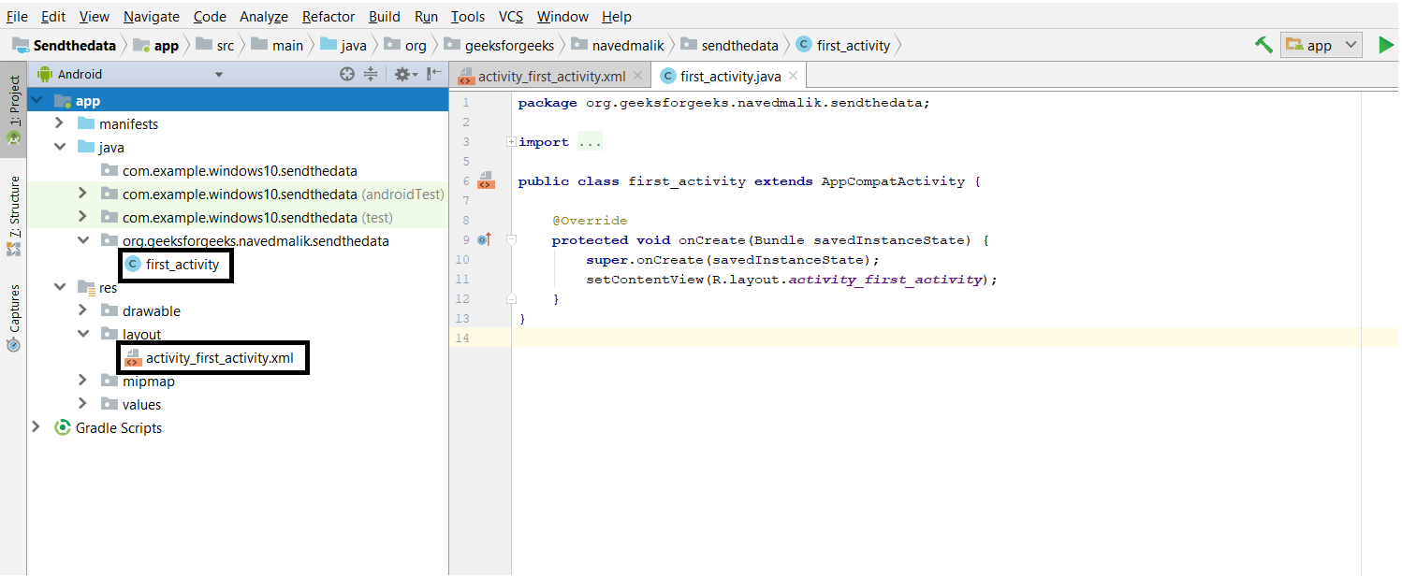Viewport: 1402px width, 576px height.
Task: Expand the drawable folder
Action: coord(82,310)
